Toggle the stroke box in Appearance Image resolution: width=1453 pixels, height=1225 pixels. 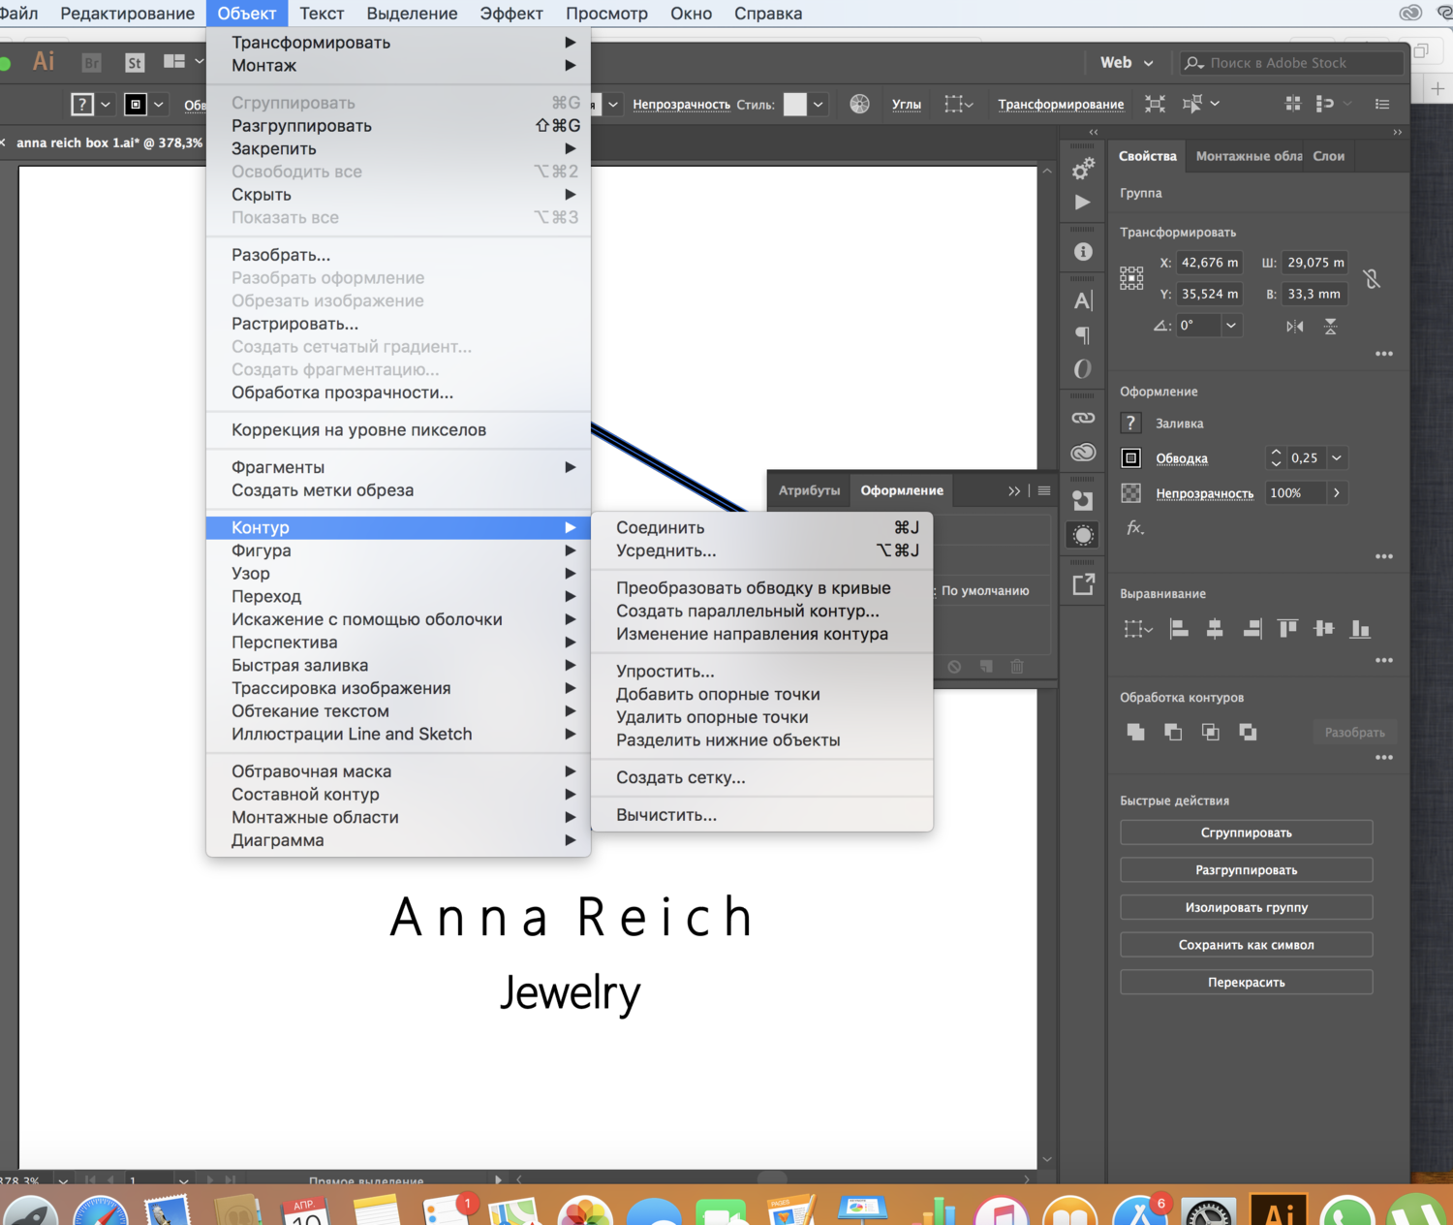tap(1130, 457)
